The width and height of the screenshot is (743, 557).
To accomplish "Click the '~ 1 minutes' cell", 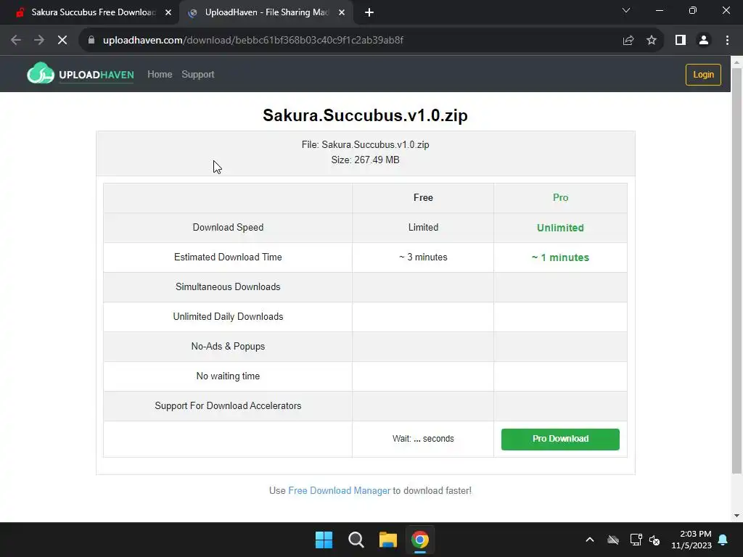I will pos(560,257).
